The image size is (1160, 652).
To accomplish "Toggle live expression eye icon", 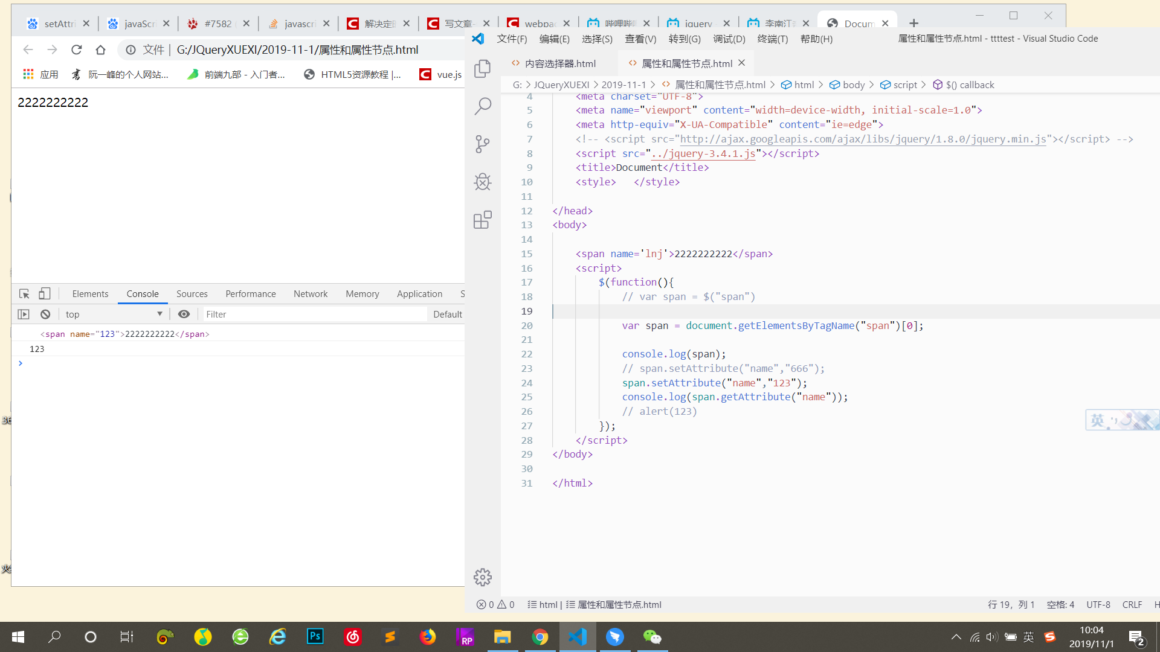I will click(x=184, y=314).
